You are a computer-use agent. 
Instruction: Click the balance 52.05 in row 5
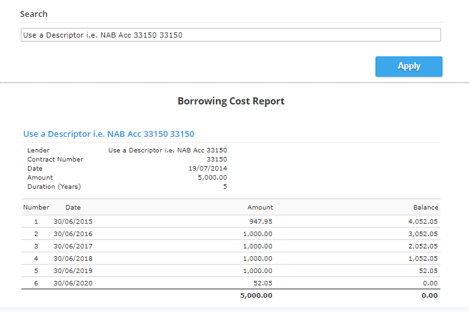428,270
